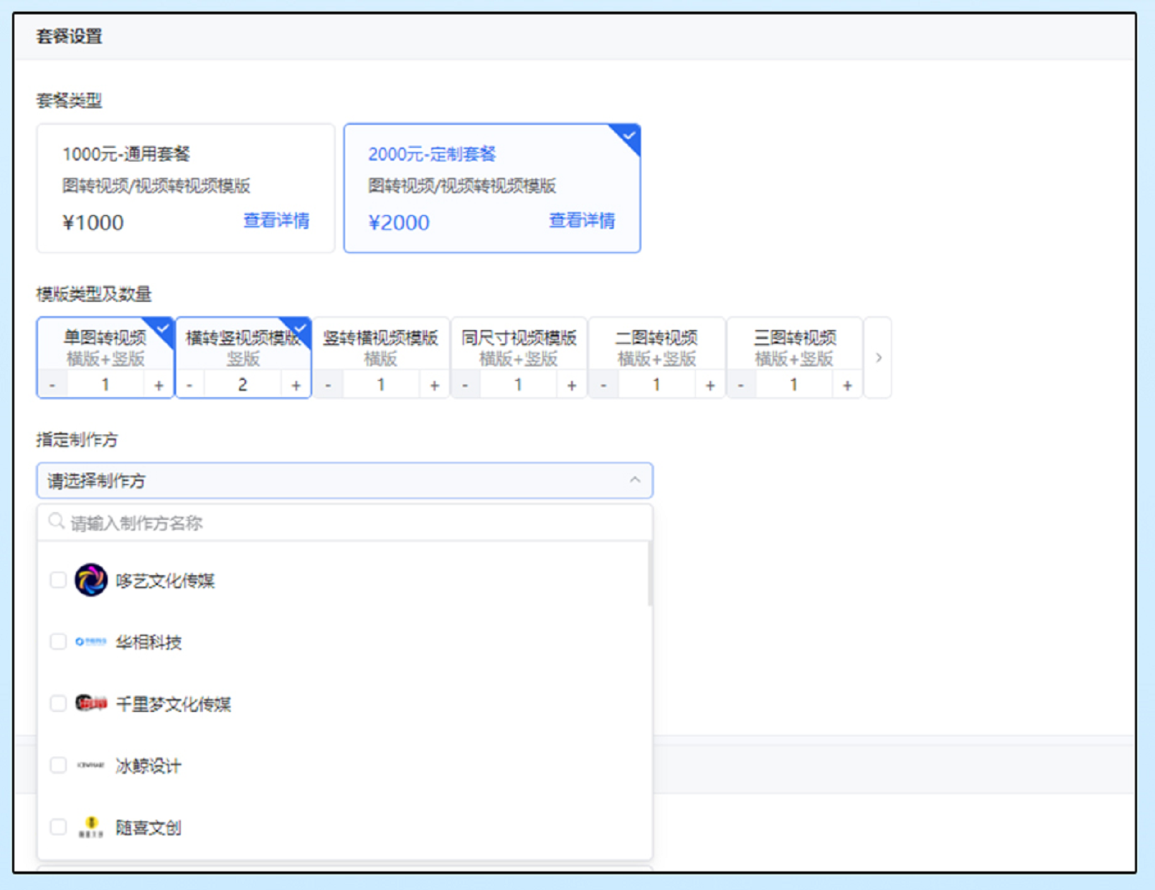Open 查看详情 for the ¥1000 package
Viewport: 1155px width, 890px height.
(276, 220)
